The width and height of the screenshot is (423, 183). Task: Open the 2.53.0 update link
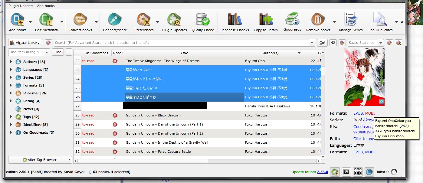[323, 172]
